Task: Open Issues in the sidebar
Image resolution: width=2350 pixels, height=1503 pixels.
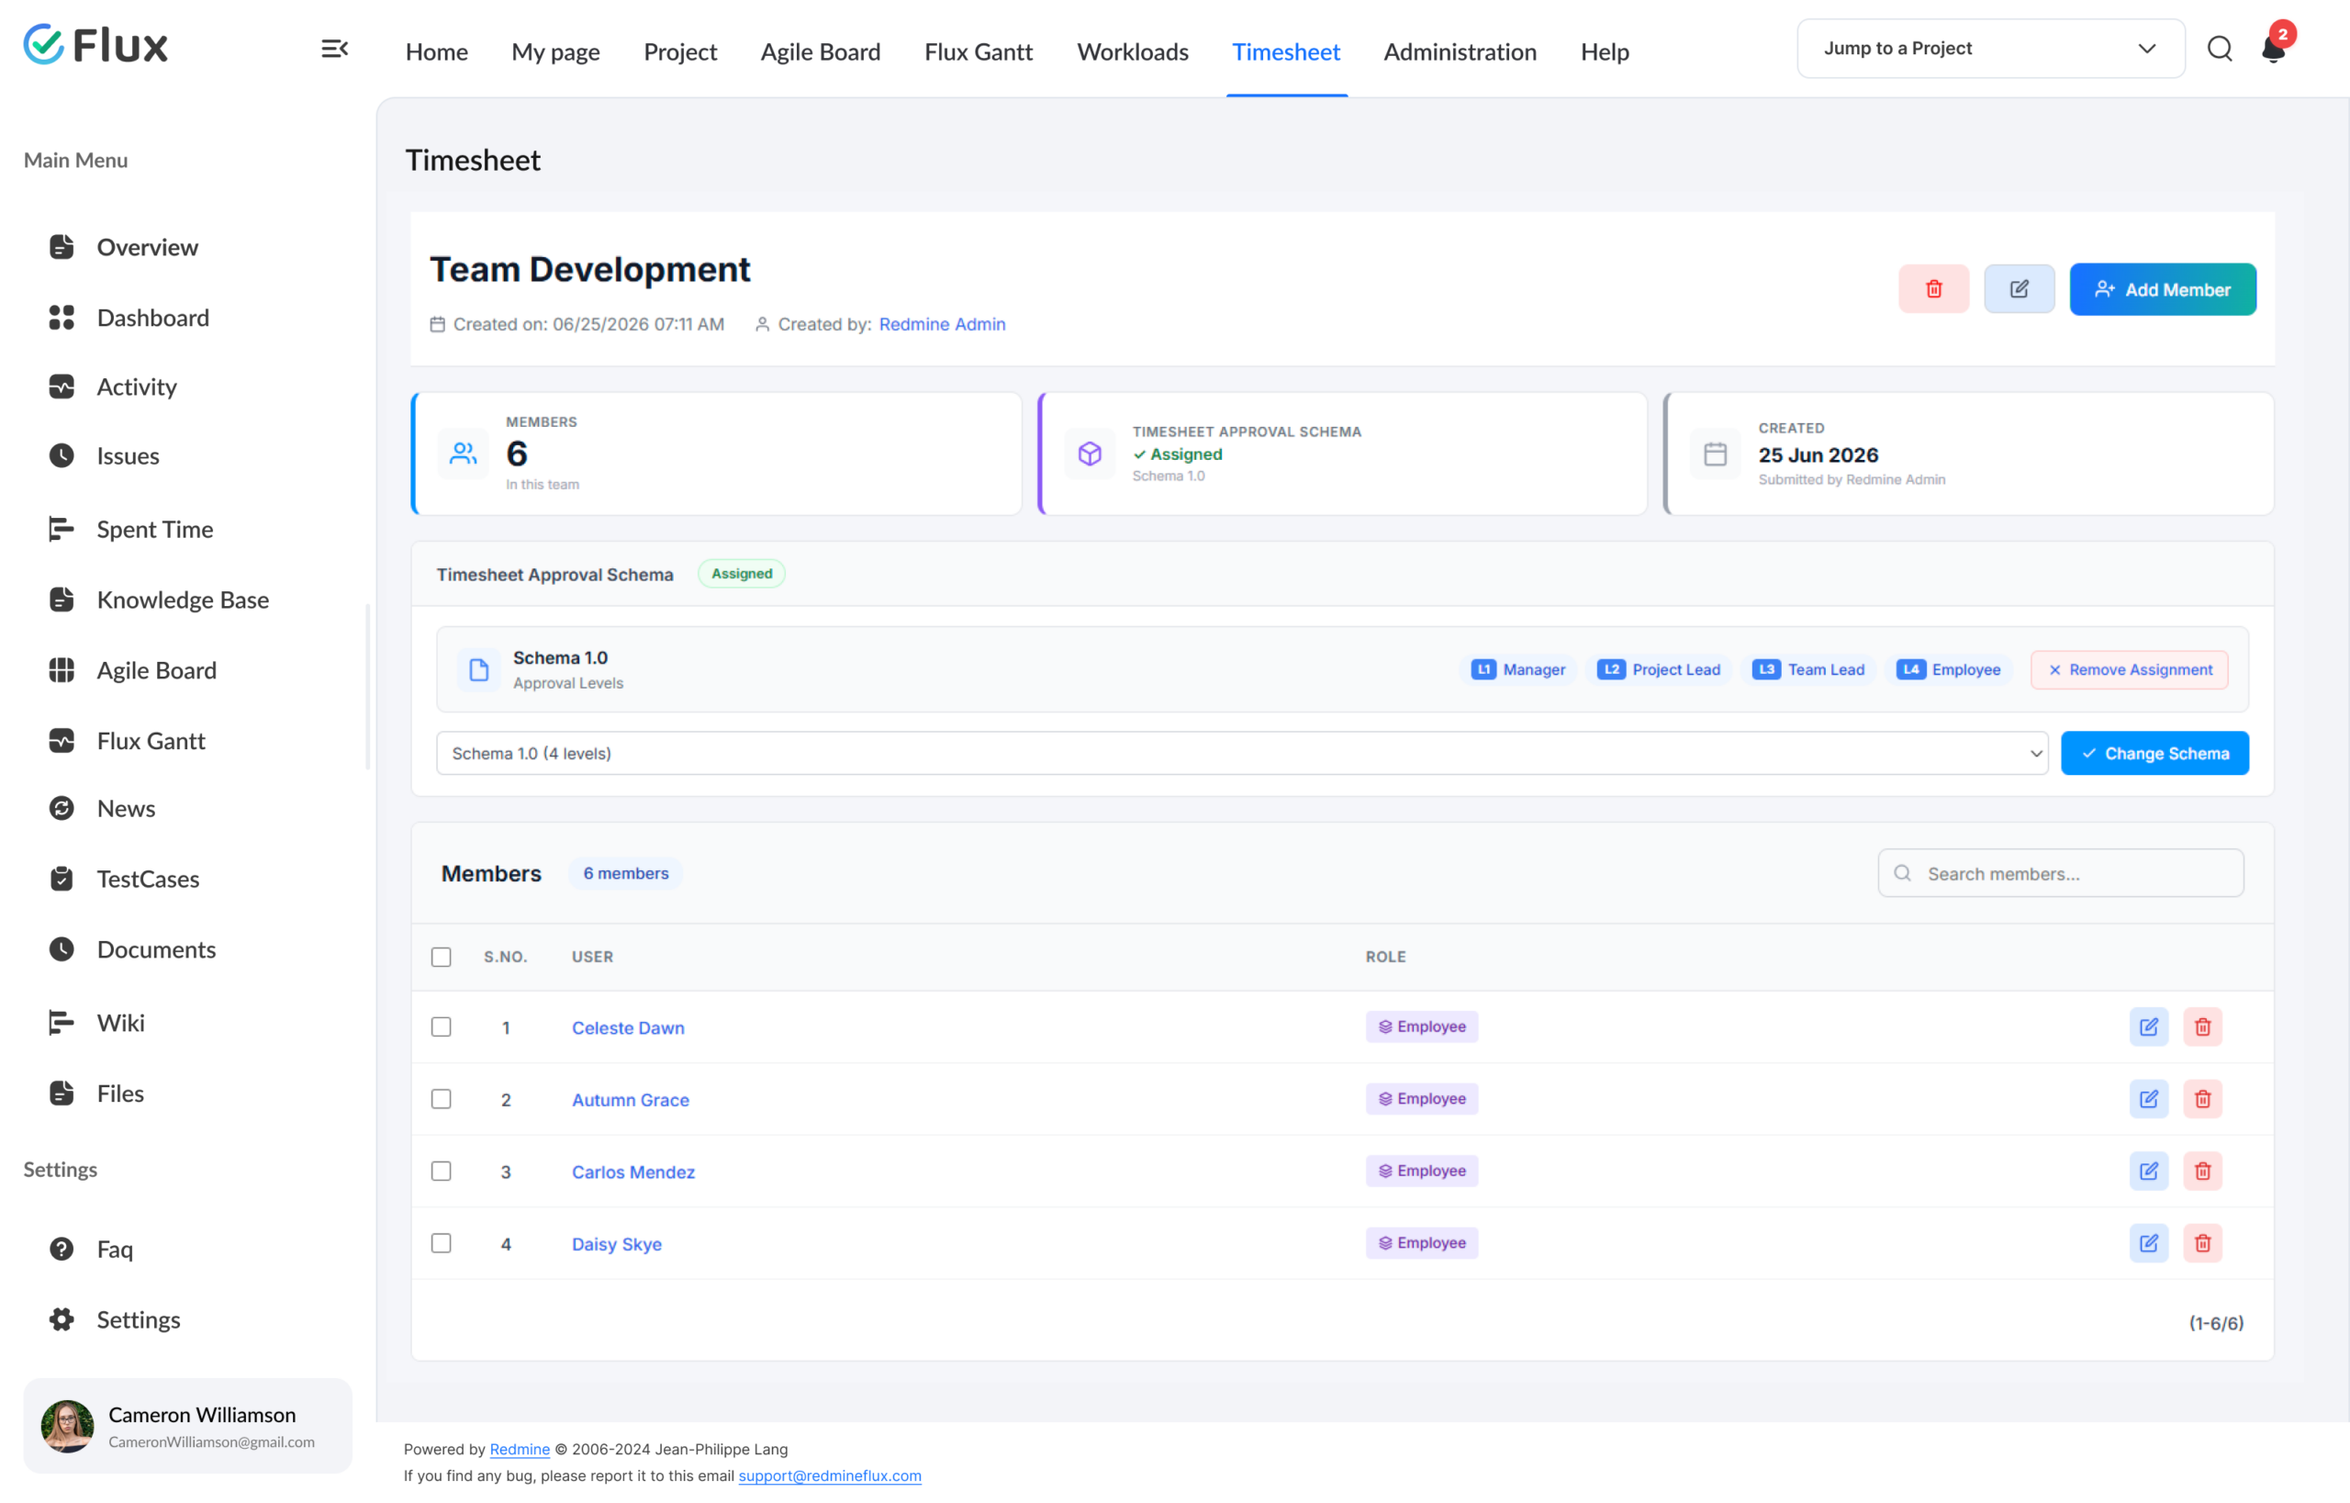Action: coord(105,455)
